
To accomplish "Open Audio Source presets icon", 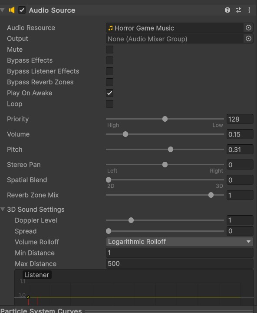I will 238,10.
